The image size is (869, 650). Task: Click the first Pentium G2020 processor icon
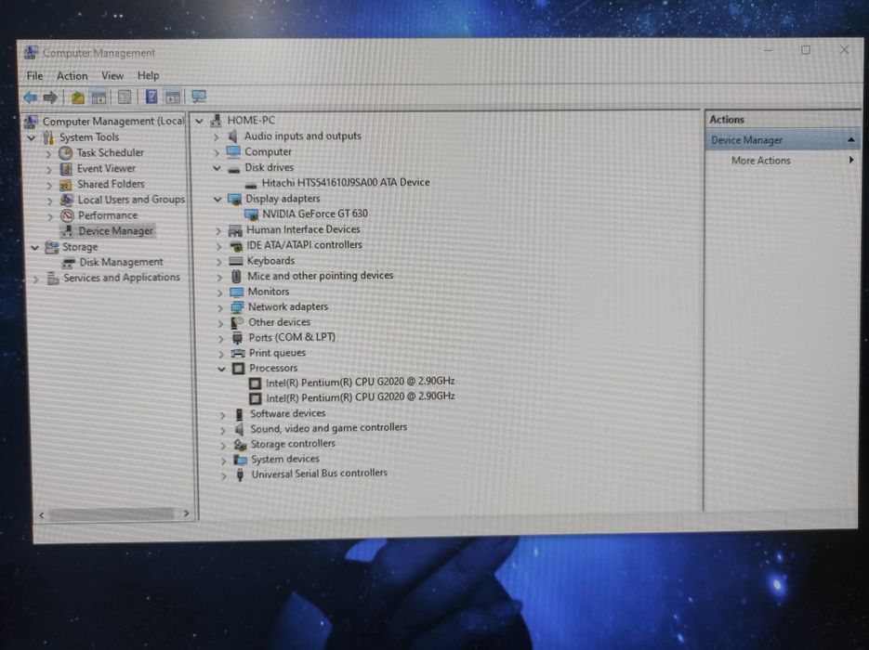(x=255, y=383)
